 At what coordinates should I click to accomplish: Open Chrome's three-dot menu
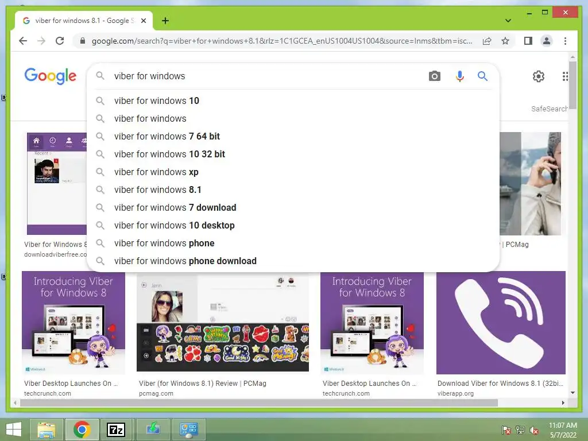[565, 41]
